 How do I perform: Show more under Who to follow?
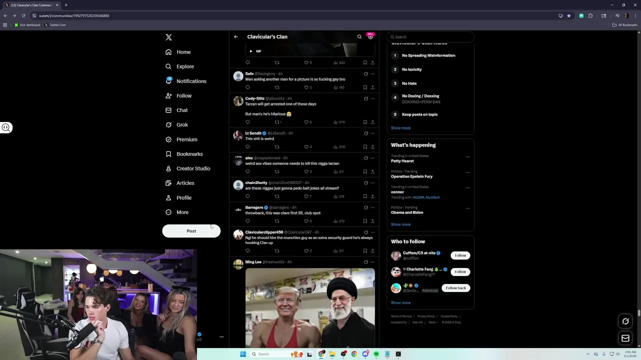click(x=401, y=303)
